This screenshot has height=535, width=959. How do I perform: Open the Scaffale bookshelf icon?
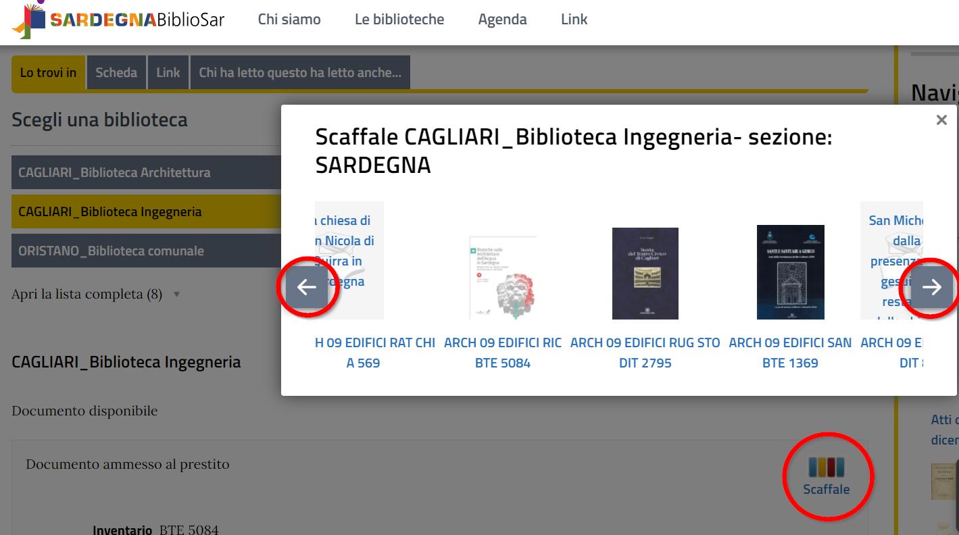click(826, 476)
